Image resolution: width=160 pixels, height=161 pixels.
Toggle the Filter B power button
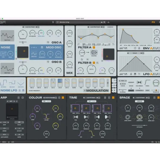coord(94,63)
